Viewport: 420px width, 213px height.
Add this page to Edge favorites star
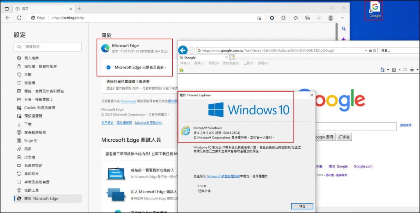[259, 18]
